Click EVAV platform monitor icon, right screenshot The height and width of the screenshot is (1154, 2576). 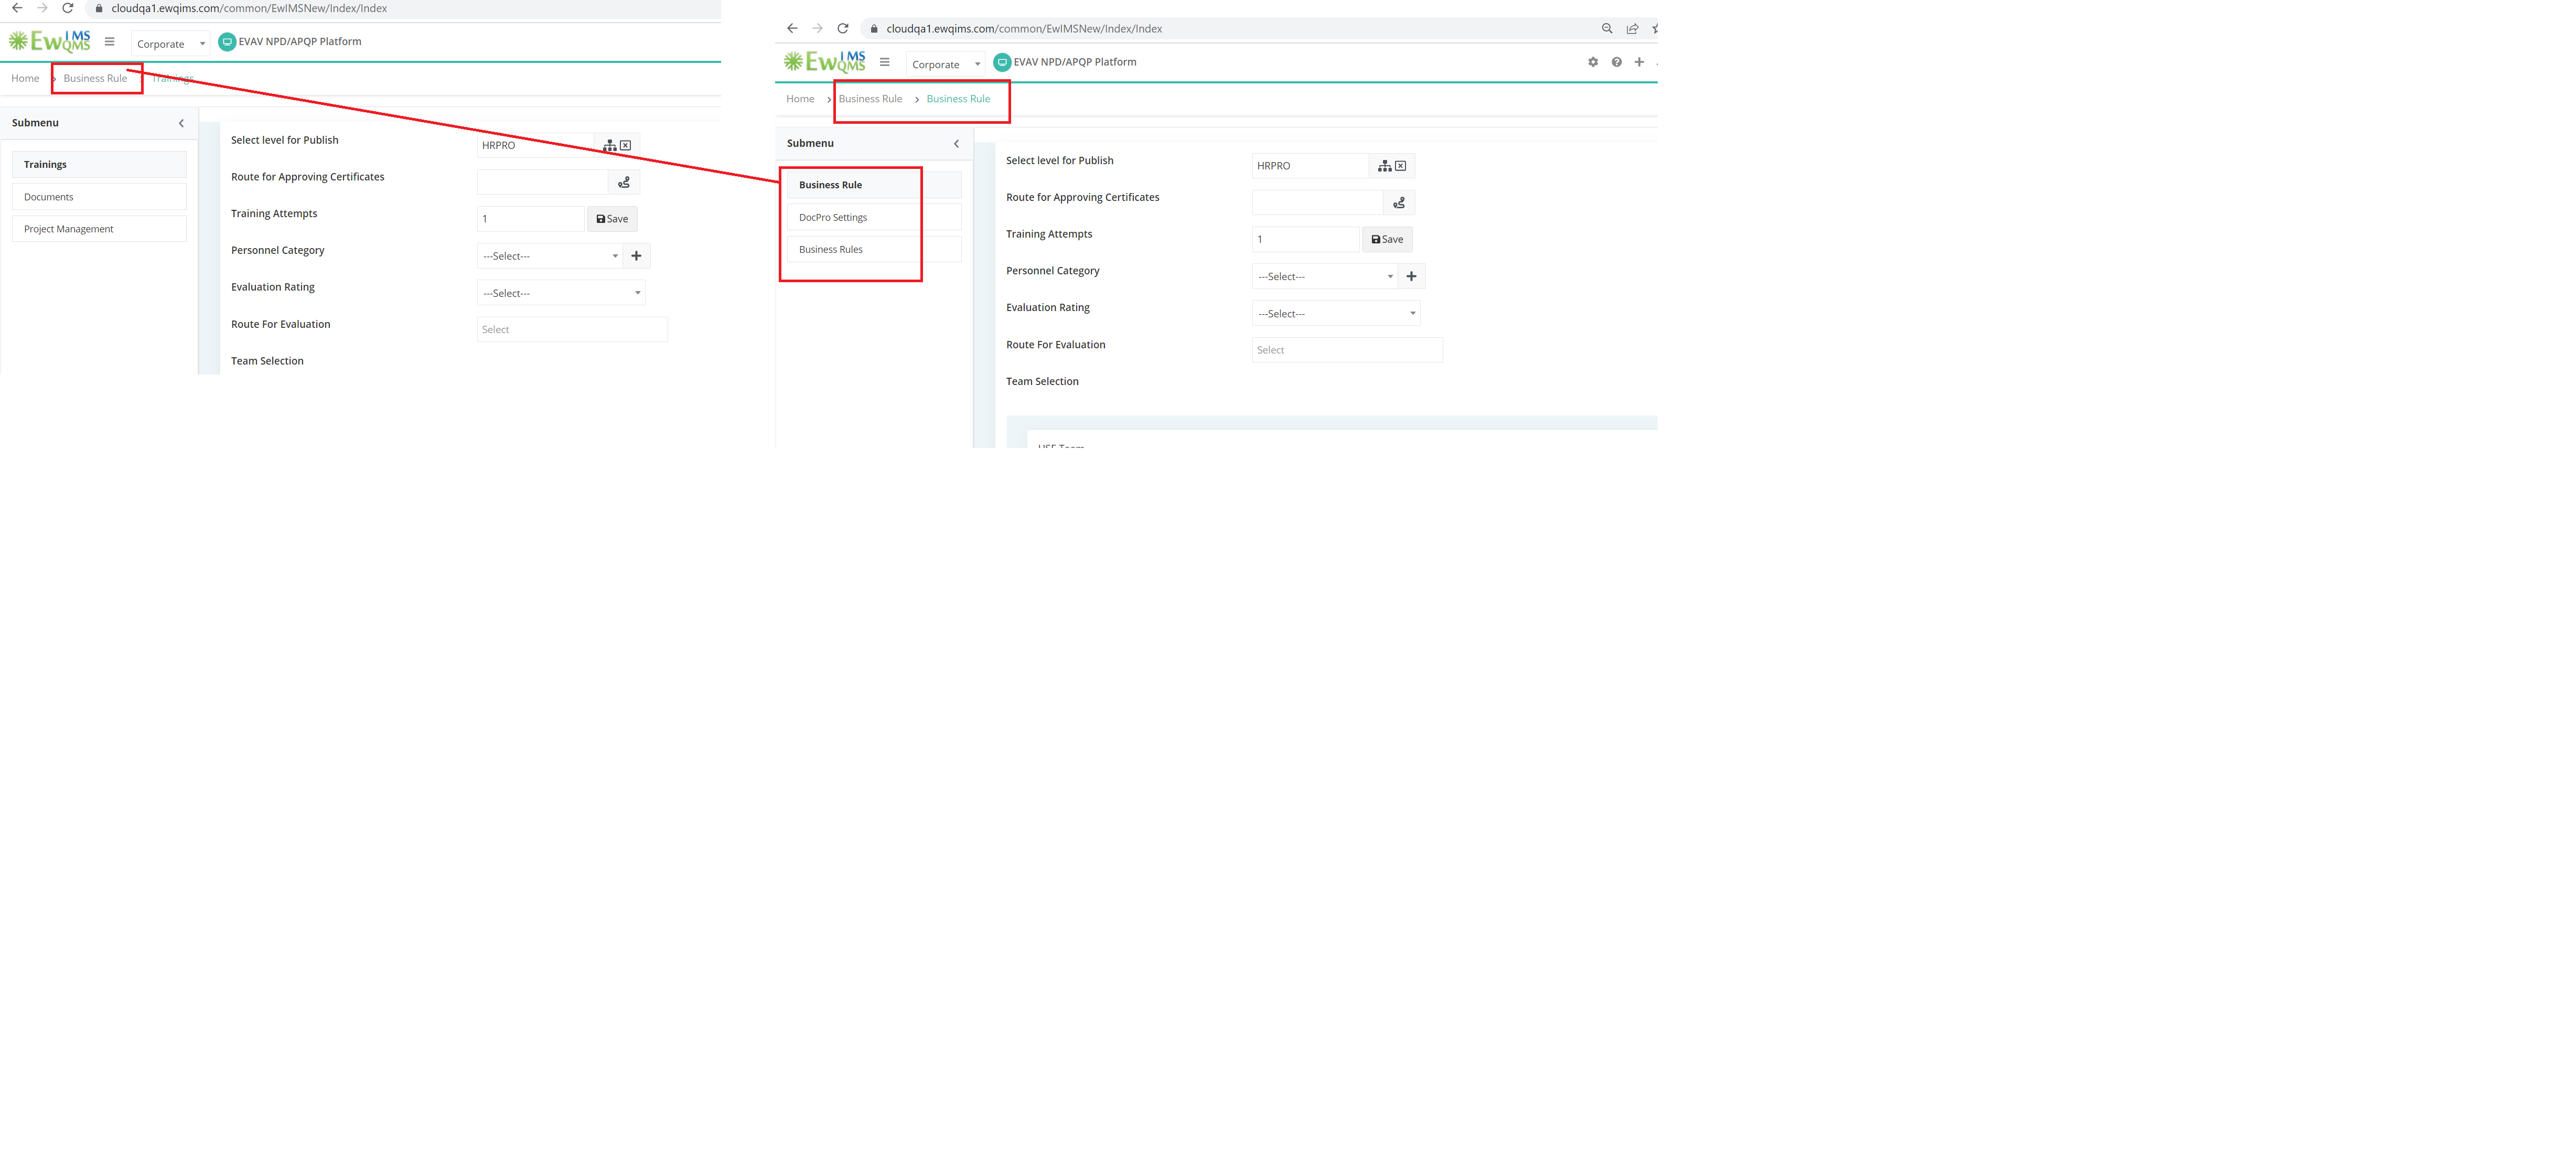coord(1002,62)
